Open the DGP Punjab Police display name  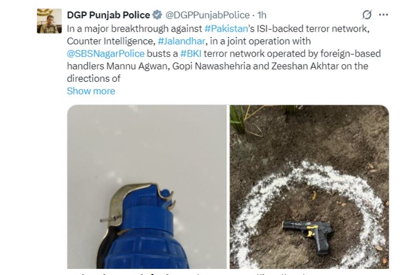click(108, 15)
